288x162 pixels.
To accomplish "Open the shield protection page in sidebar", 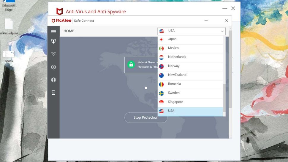I will coord(53,41).
